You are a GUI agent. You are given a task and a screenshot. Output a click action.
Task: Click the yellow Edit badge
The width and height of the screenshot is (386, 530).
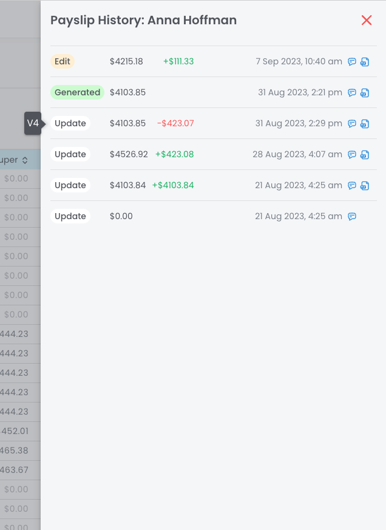click(x=63, y=61)
